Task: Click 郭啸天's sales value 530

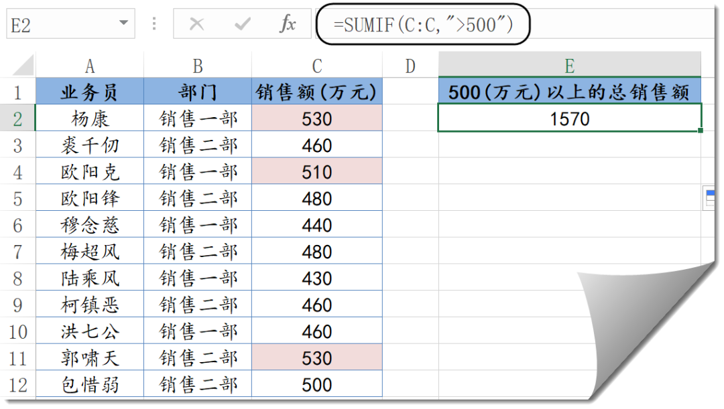Action: tap(316, 358)
